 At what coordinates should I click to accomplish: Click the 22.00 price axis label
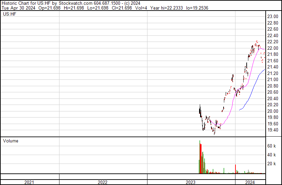pos(272,48)
